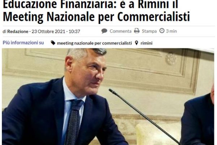Click the tag label icon
The image size is (217, 145).
[x=53, y=43]
